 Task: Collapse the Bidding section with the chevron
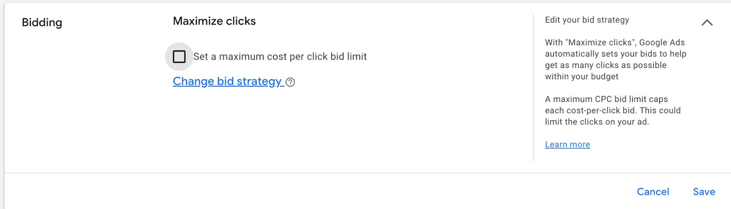[x=707, y=22]
